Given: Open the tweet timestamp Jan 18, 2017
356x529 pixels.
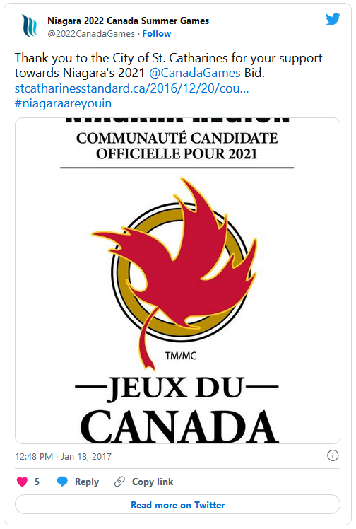Looking at the screenshot, I should click(63, 456).
